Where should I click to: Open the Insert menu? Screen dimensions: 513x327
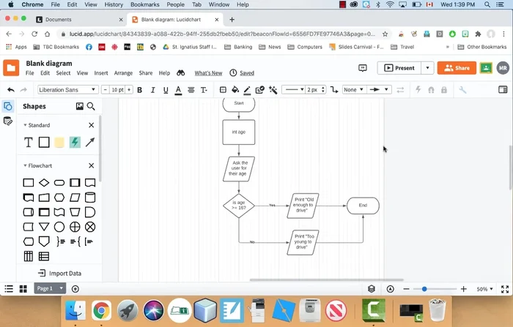point(100,73)
